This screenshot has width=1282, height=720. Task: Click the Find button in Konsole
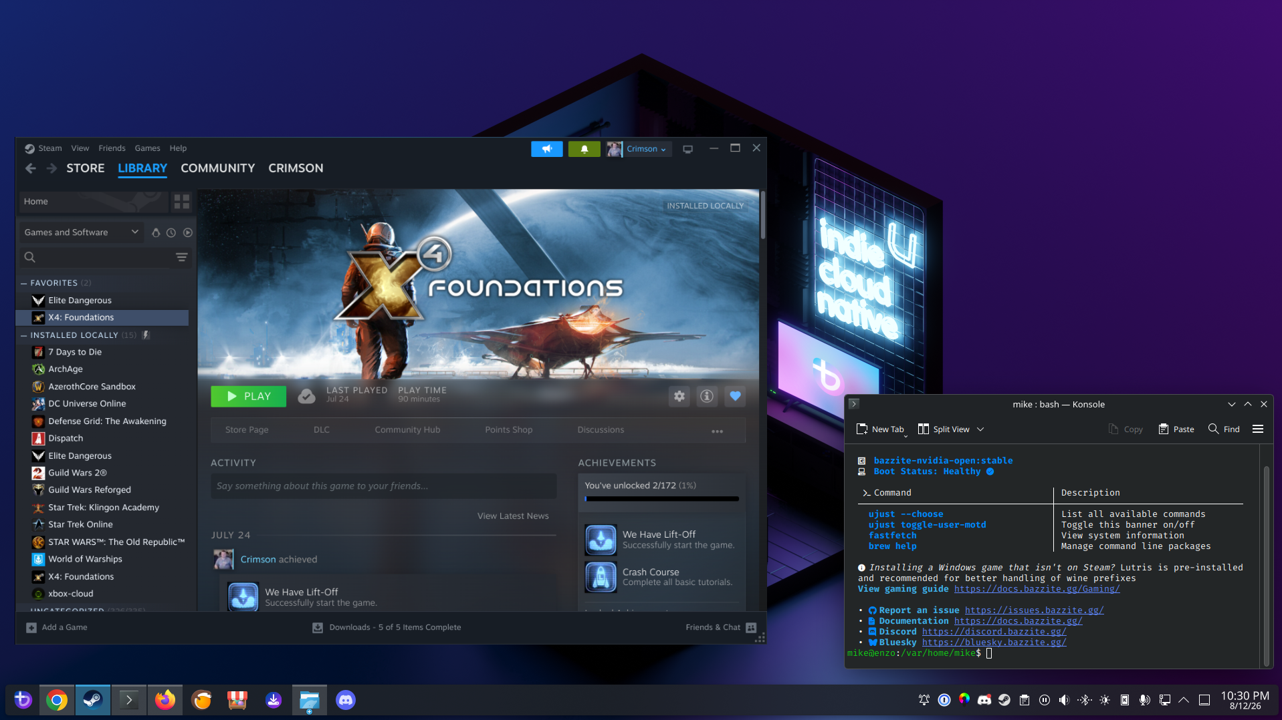point(1224,429)
